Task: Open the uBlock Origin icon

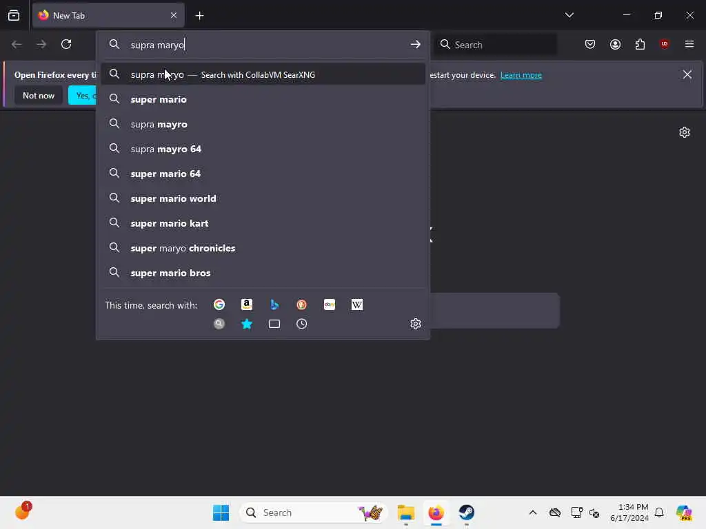Action: click(x=664, y=44)
